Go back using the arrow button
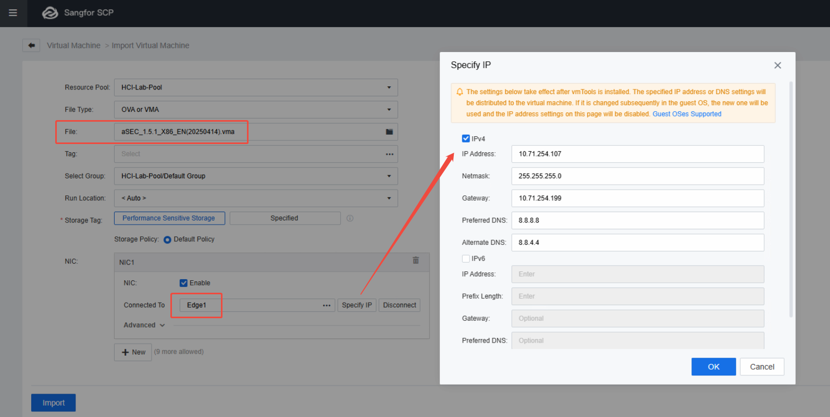The width and height of the screenshot is (830, 417). [x=31, y=46]
